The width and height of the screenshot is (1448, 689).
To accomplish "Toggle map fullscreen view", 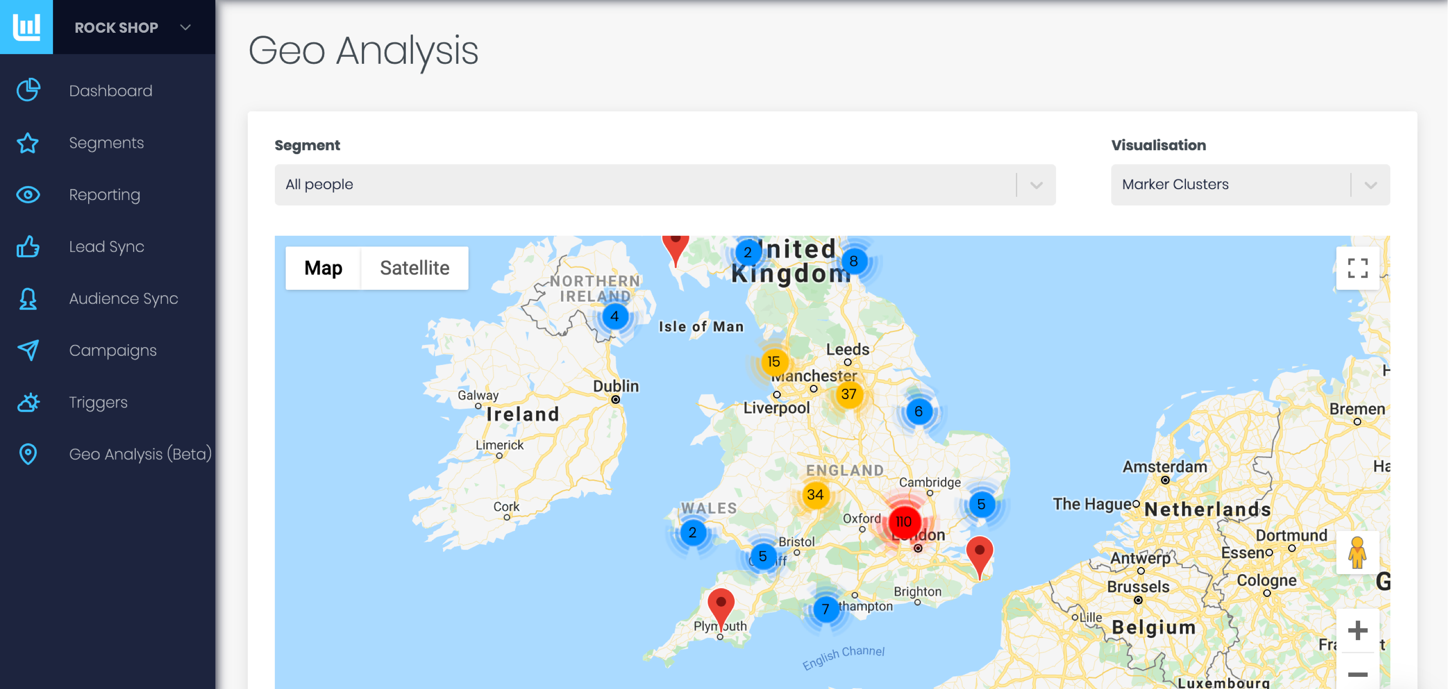I will [1357, 268].
